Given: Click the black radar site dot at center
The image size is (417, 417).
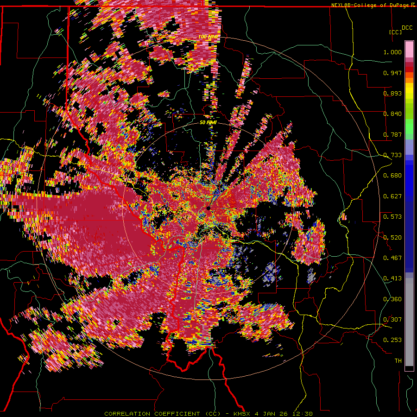Looking at the screenshot, I should tap(208, 208).
